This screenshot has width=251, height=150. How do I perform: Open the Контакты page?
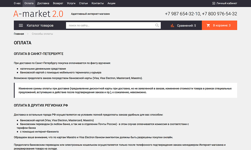pyautogui.click(x=98, y=3)
